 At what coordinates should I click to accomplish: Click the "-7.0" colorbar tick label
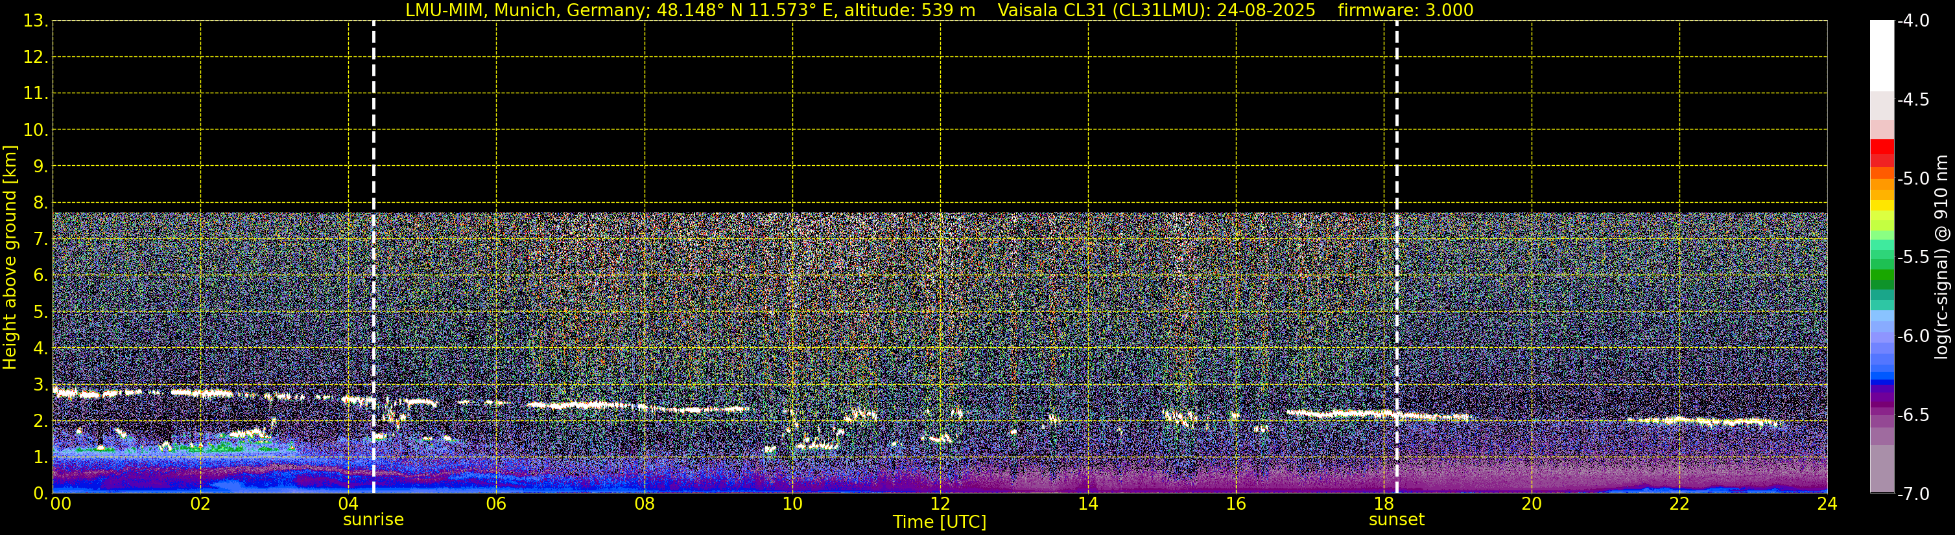pos(1912,494)
